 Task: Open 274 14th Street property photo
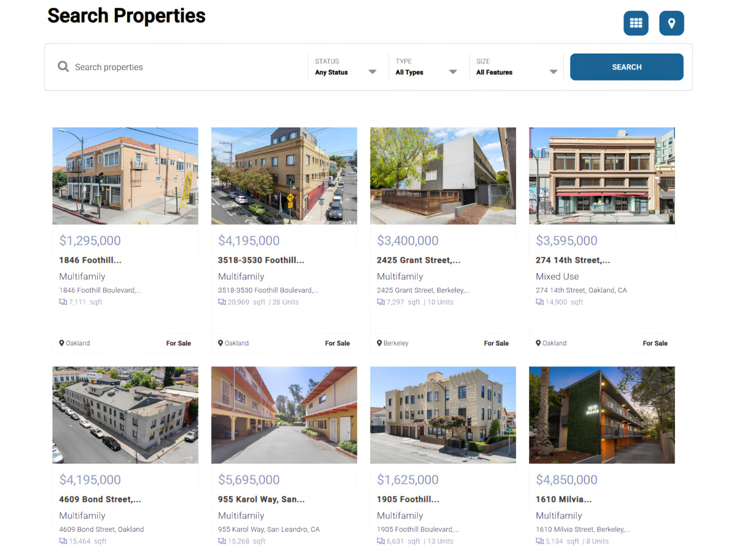[x=602, y=176]
